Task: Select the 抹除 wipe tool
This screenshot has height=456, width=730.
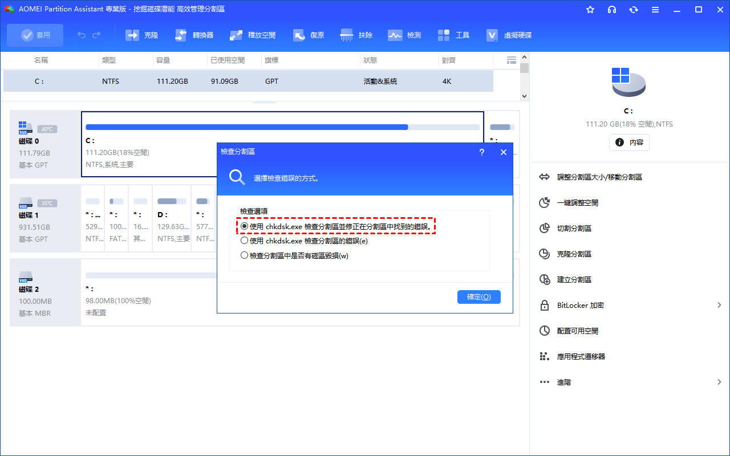Action: 347,35
